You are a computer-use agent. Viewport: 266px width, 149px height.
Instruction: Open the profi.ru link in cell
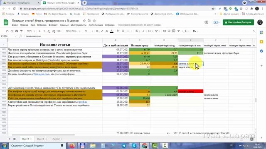coord(83,102)
